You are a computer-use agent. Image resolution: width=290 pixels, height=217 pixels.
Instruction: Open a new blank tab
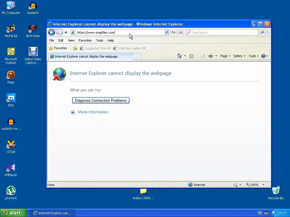(x=137, y=57)
